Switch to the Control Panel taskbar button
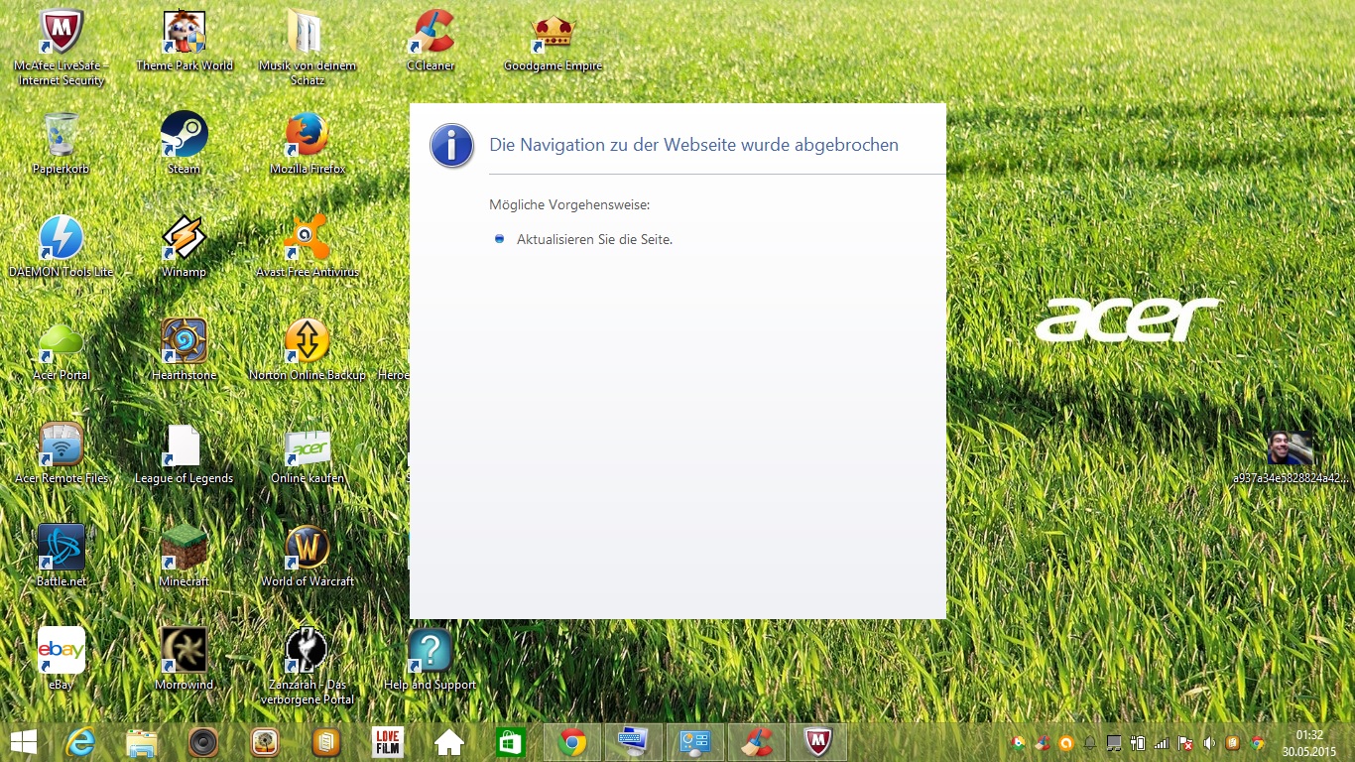Viewport: 1355px width, 762px height. click(695, 742)
